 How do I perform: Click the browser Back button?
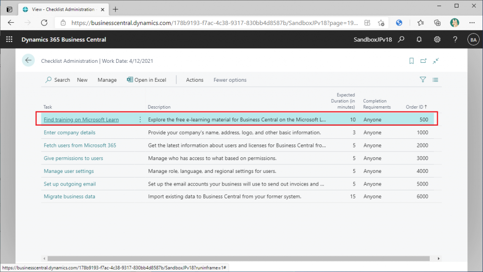11,23
